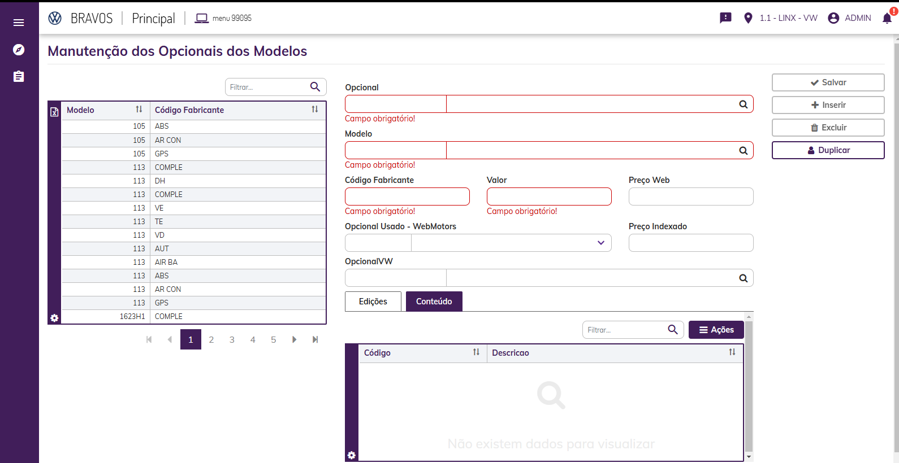Open the clipboard icon in sidebar
The height and width of the screenshot is (463, 899).
(x=19, y=76)
